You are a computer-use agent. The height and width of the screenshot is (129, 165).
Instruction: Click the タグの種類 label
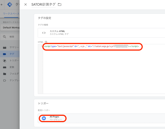point(43,25)
